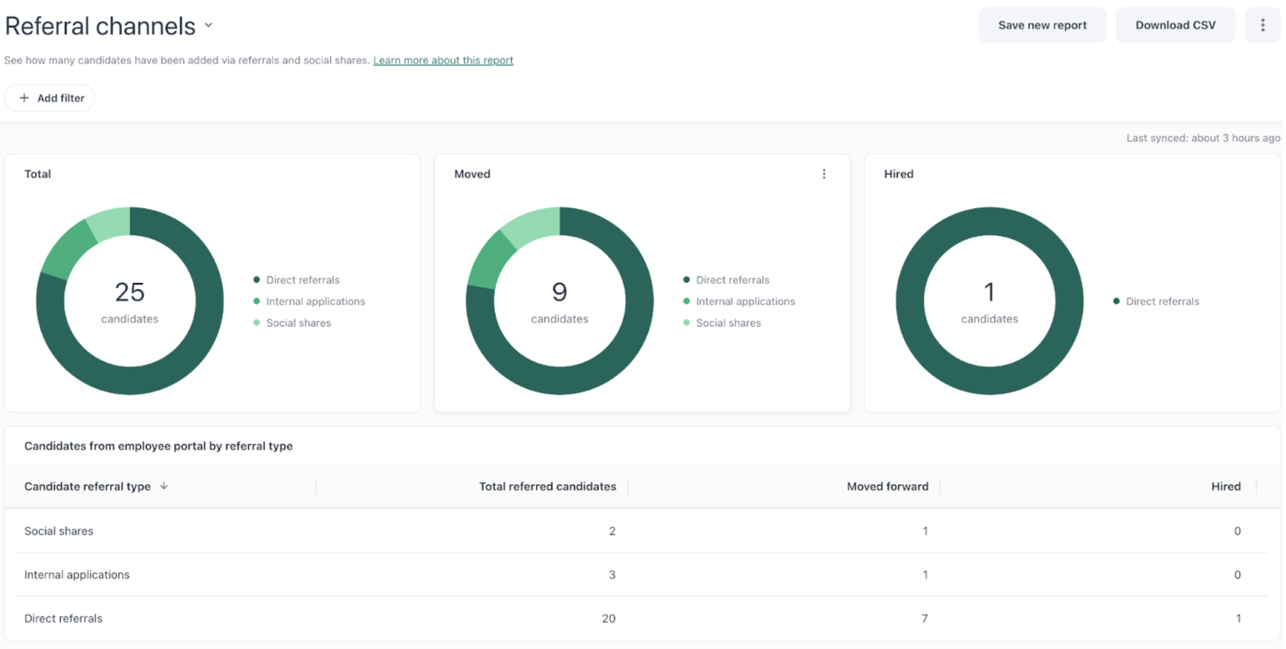This screenshot has height=649, width=1286.
Task: Open the Moved card three-dot menu
Action: click(823, 174)
